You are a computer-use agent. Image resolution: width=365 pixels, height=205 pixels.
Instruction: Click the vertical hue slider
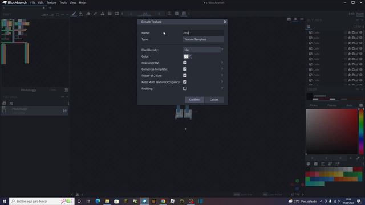click(x=361, y=132)
